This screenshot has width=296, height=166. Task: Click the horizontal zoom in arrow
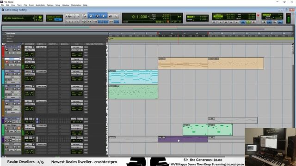tap(78, 17)
